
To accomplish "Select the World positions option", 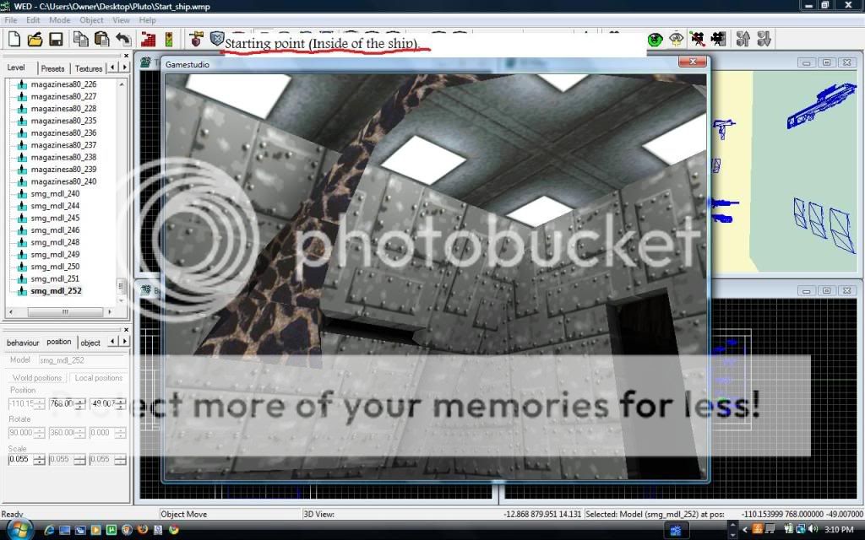I will pos(37,378).
